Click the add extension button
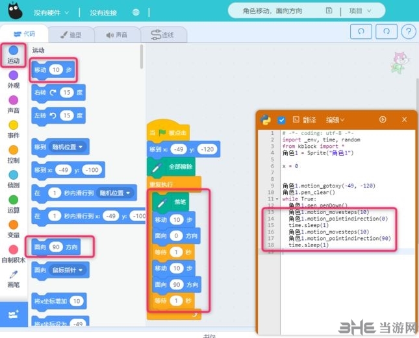 14,314
